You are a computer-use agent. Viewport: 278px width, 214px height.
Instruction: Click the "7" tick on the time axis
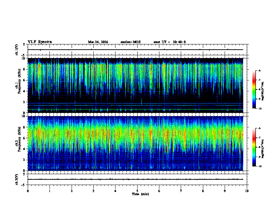pyautogui.click(x=181, y=191)
